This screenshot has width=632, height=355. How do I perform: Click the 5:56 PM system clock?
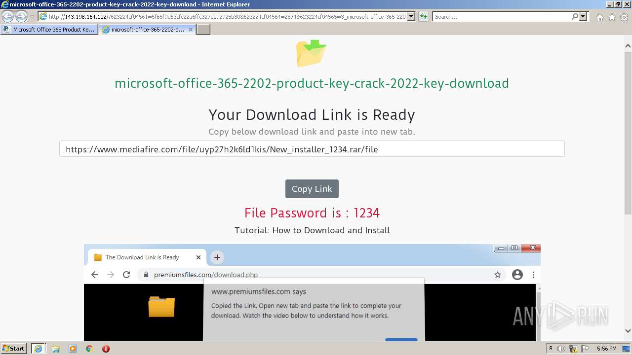[606, 349]
